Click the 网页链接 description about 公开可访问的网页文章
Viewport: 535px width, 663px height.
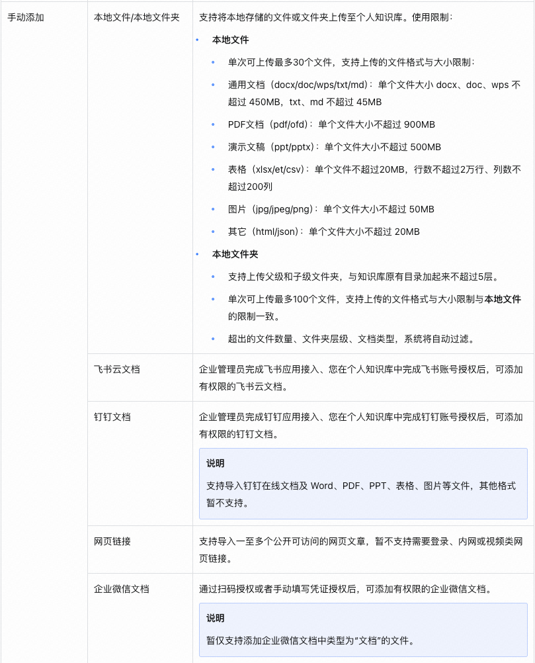pos(361,550)
